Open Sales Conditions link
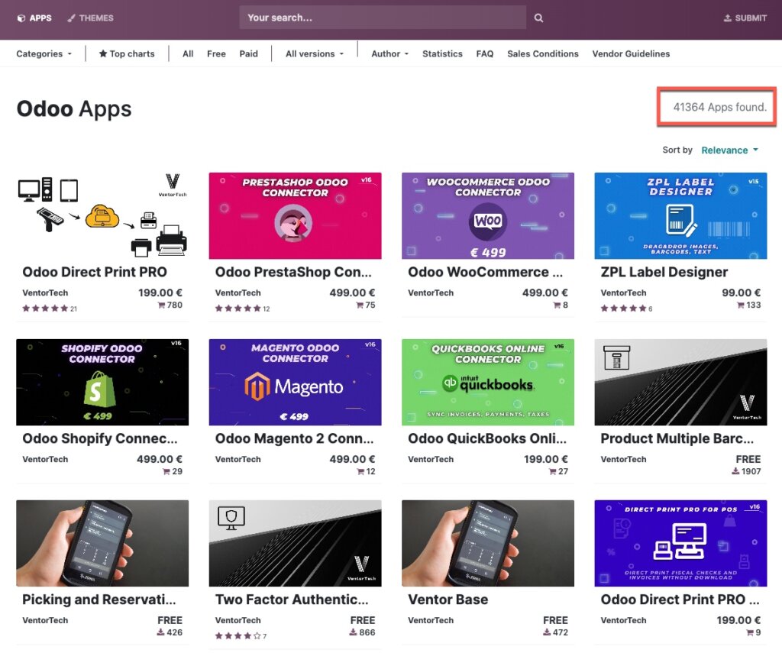This screenshot has width=782, height=653. pos(543,54)
